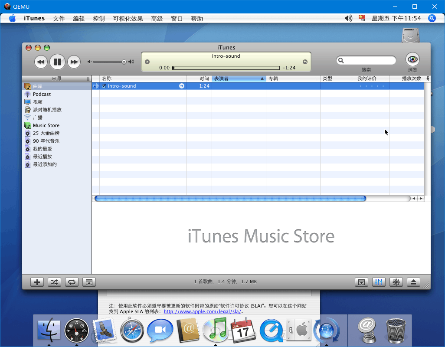
Task: Sort by 专辑 column header
Action: pyautogui.click(x=293, y=79)
